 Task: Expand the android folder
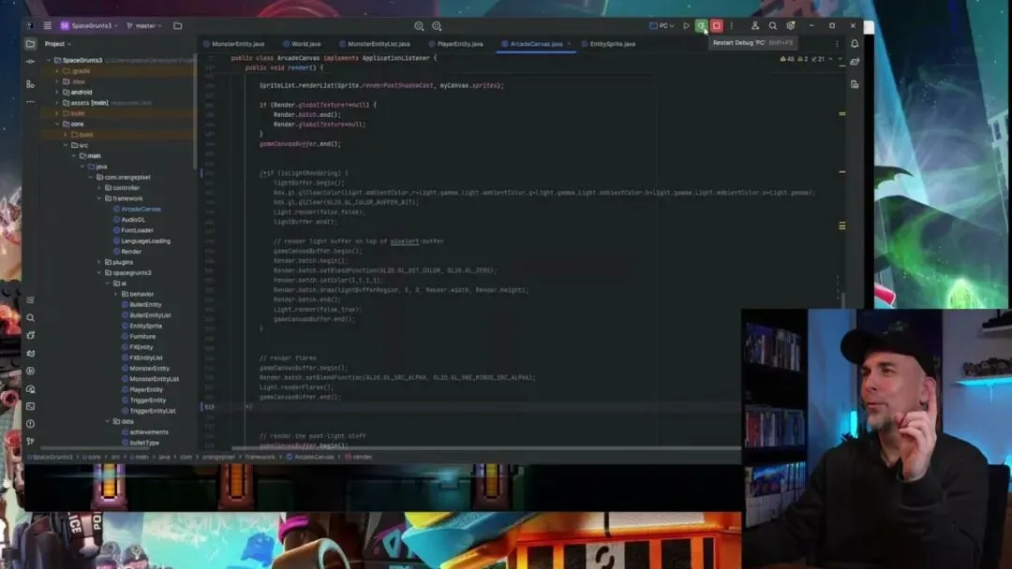57,92
